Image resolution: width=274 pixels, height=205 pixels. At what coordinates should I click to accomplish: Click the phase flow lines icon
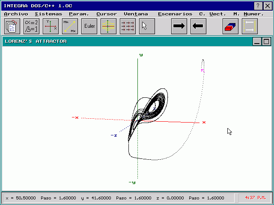[109, 26]
